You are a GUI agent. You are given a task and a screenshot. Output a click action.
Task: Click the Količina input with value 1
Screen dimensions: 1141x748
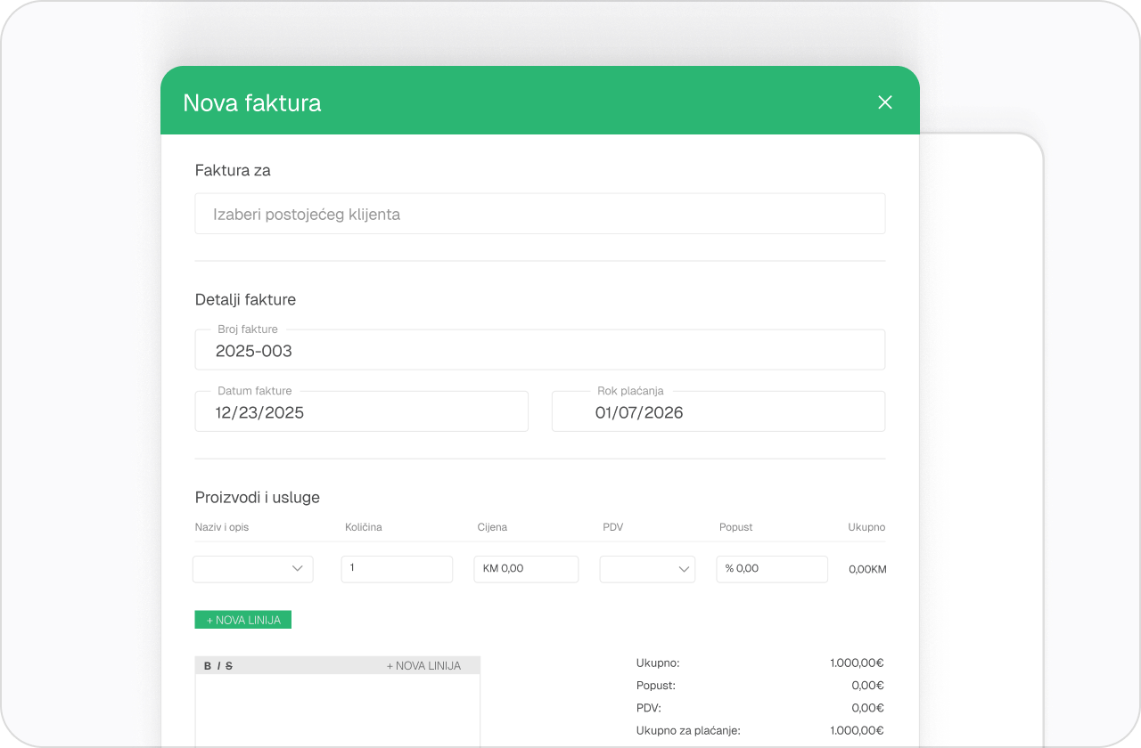[x=397, y=569]
